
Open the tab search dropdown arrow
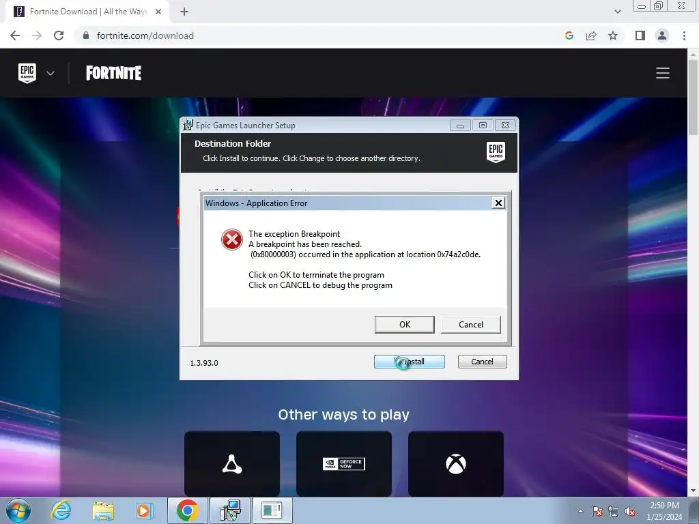coord(617,12)
